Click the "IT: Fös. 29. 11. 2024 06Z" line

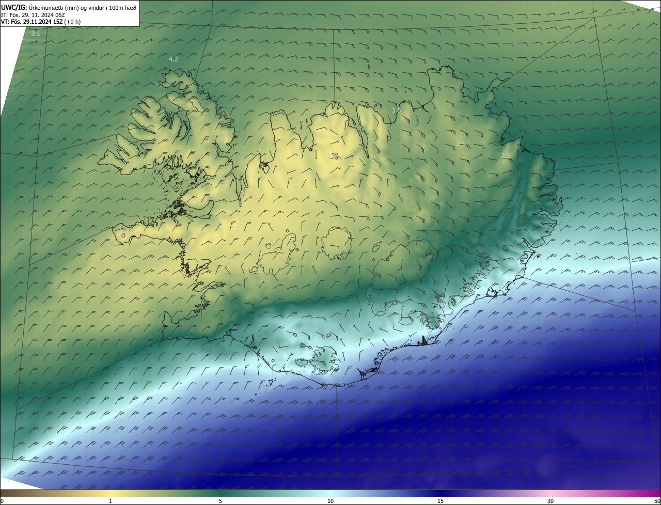pyautogui.click(x=32, y=14)
